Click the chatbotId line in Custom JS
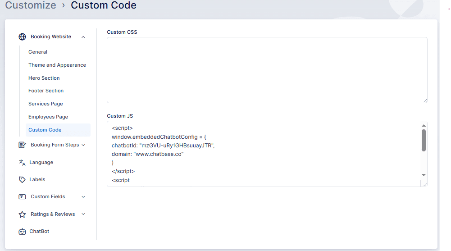This screenshot has height=251, width=451. [163, 146]
